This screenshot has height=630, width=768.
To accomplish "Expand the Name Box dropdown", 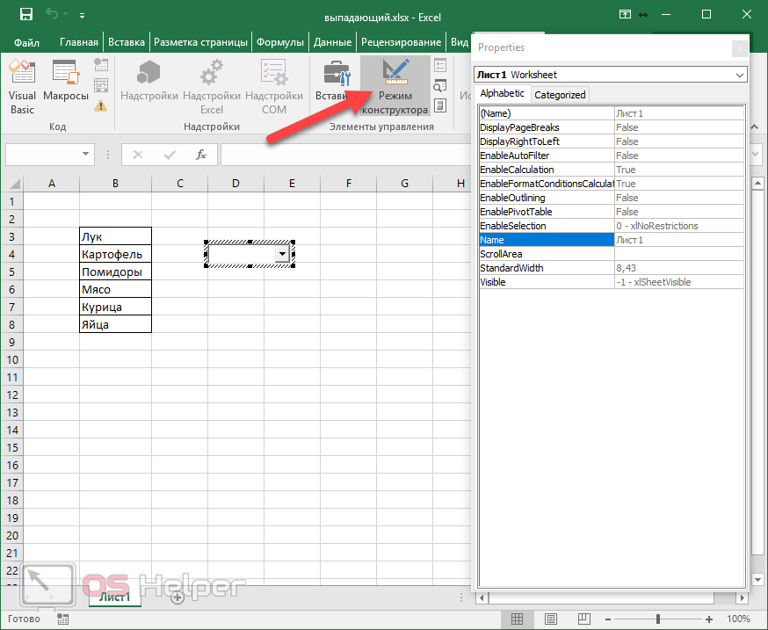I will [x=86, y=155].
